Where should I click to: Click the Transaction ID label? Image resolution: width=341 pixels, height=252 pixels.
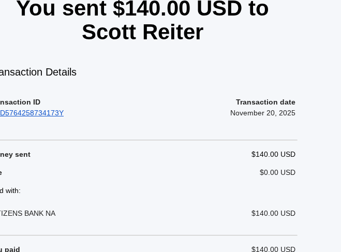point(20,102)
